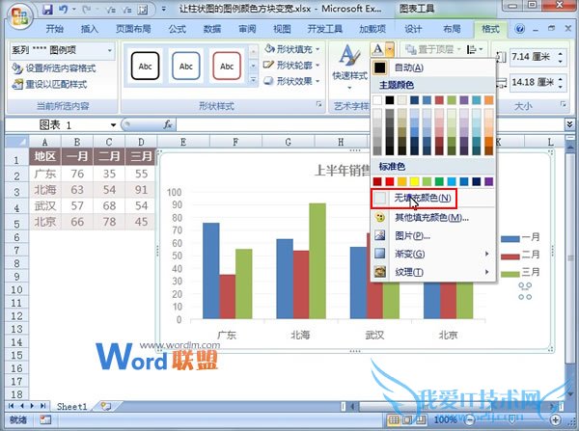Select black theme color swatch
Screen dimensions: 579x431
point(390,100)
